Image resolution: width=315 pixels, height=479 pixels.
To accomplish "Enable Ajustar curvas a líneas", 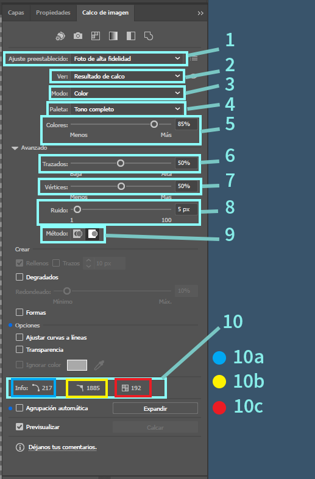I will (x=19, y=337).
